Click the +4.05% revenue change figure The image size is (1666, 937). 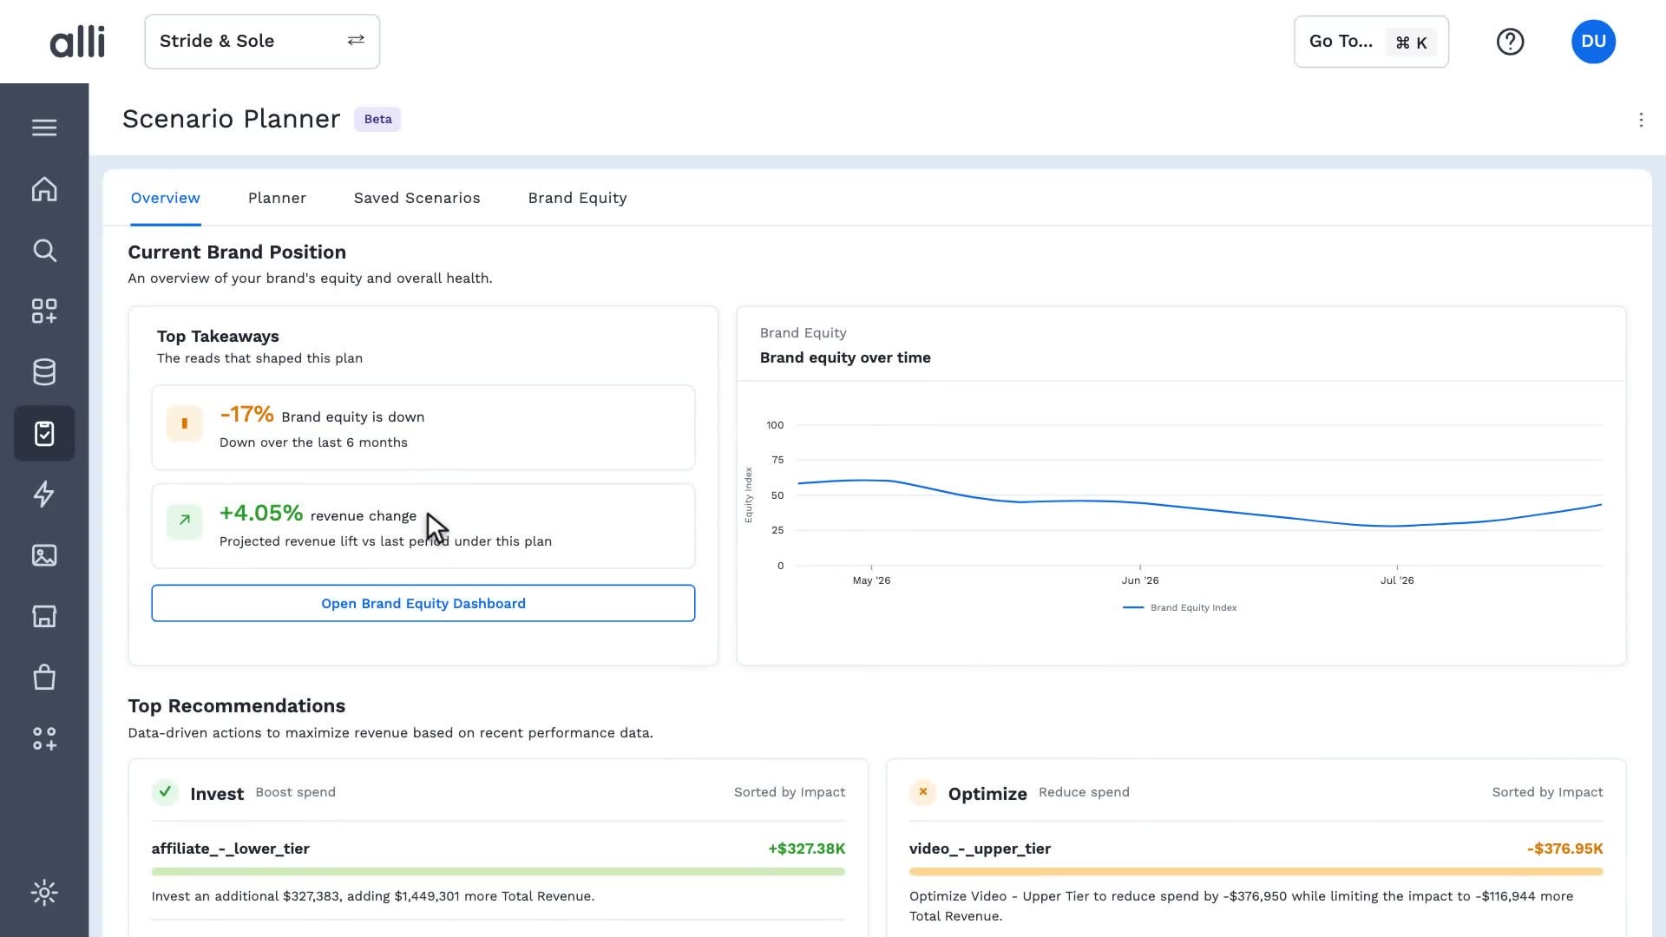tap(261, 513)
